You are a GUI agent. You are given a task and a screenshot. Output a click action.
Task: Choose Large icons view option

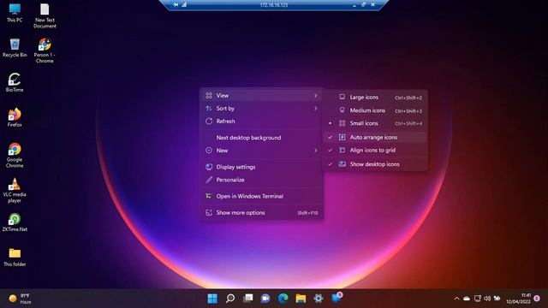click(x=374, y=98)
